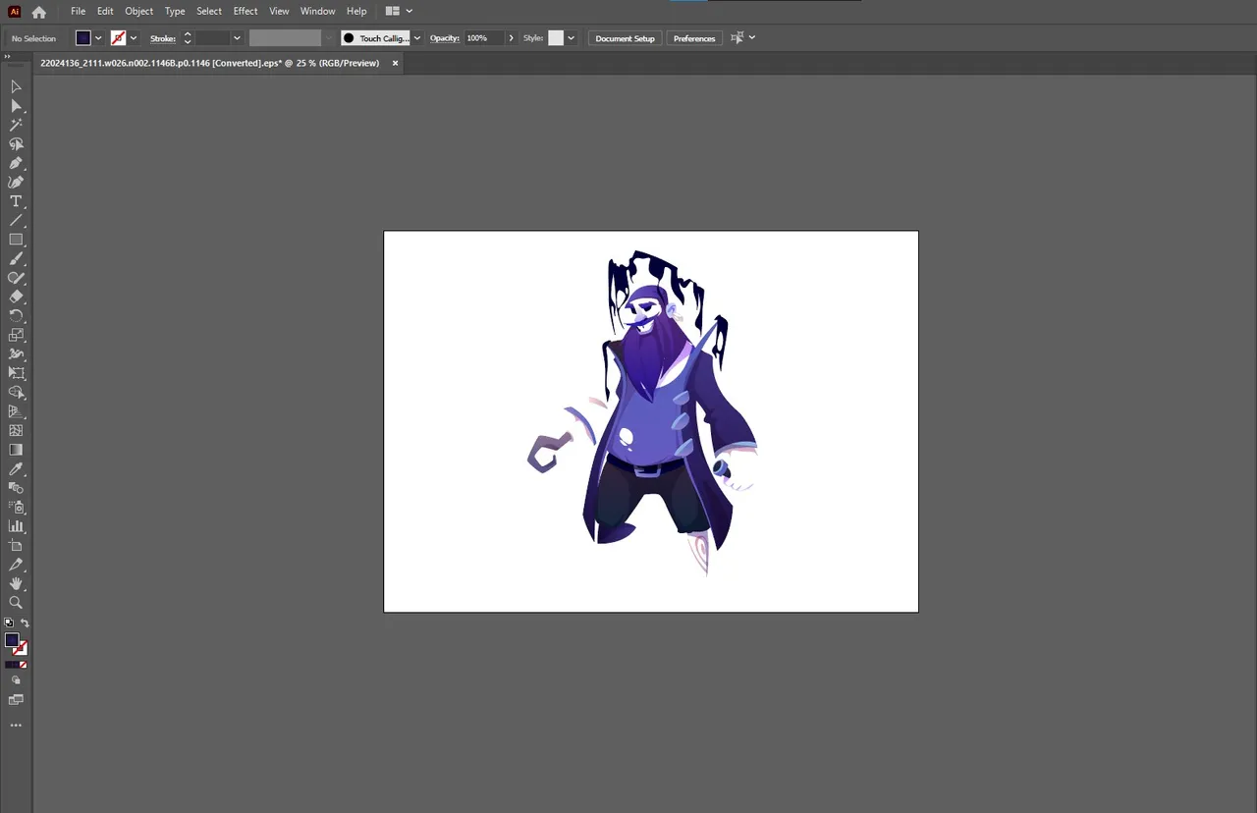
Task: Select the Magic Wand tool
Action: point(16,125)
